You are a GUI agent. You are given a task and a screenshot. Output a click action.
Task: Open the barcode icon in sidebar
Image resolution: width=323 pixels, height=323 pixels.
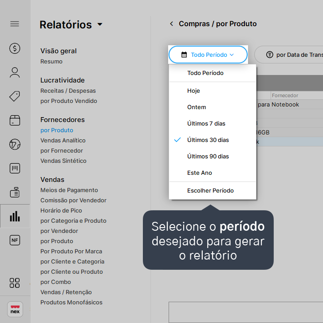click(15, 168)
